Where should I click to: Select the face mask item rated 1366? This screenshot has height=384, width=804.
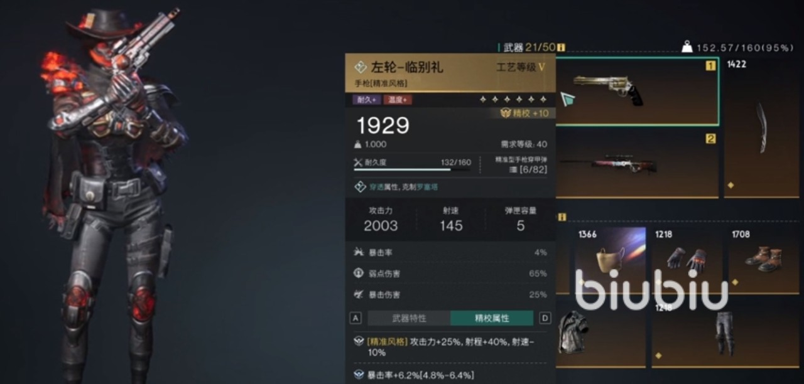(610, 260)
